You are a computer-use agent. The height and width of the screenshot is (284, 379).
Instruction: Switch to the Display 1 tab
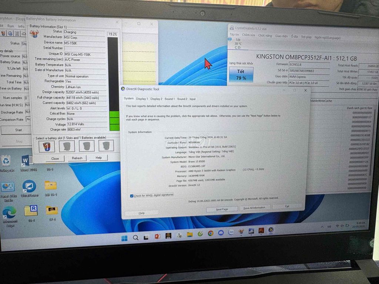pos(142,99)
